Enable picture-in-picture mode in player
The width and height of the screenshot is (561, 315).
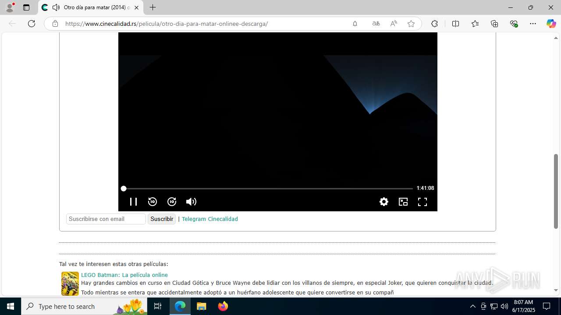[x=403, y=202]
